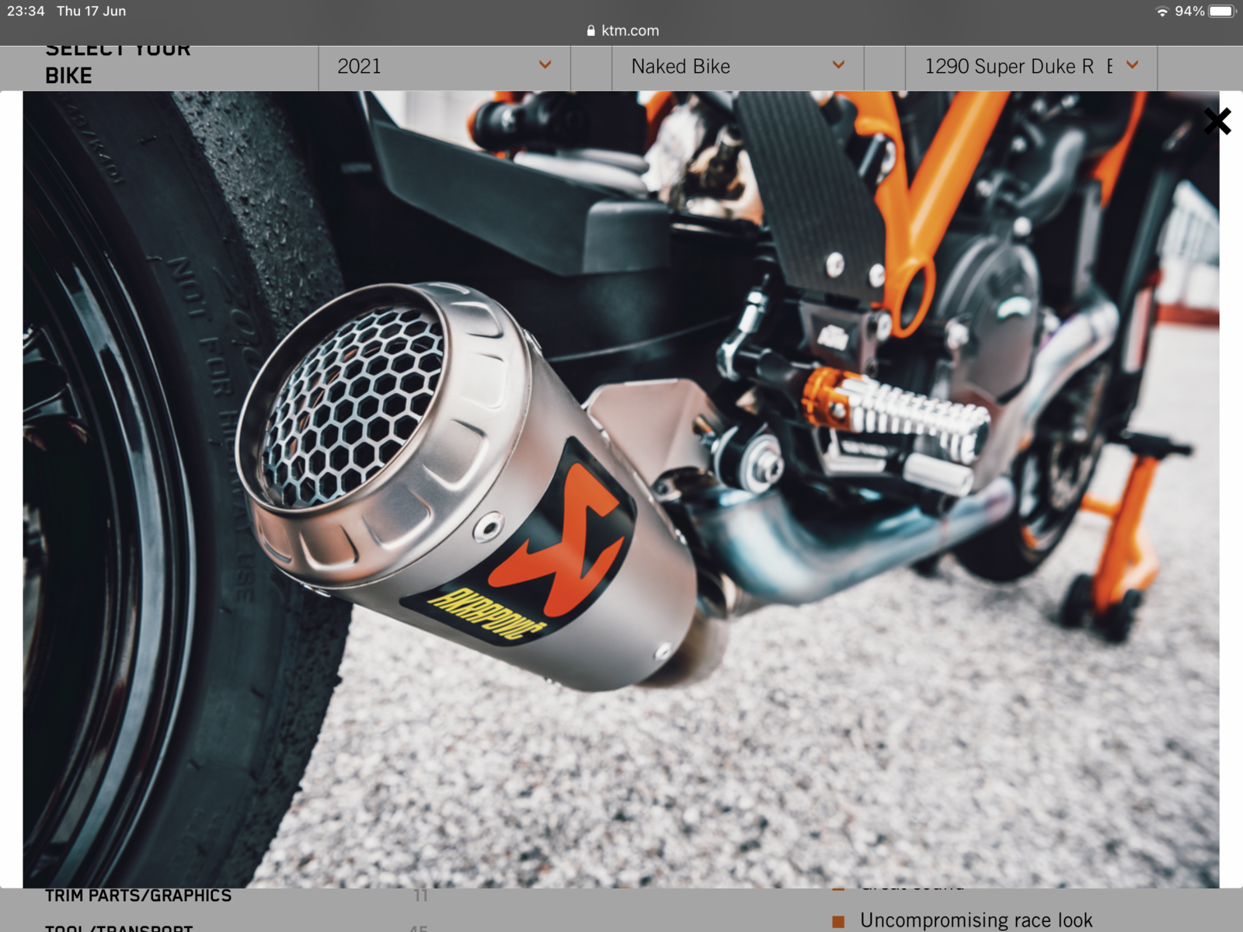Open the 2021 model year dropdown

(x=444, y=67)
